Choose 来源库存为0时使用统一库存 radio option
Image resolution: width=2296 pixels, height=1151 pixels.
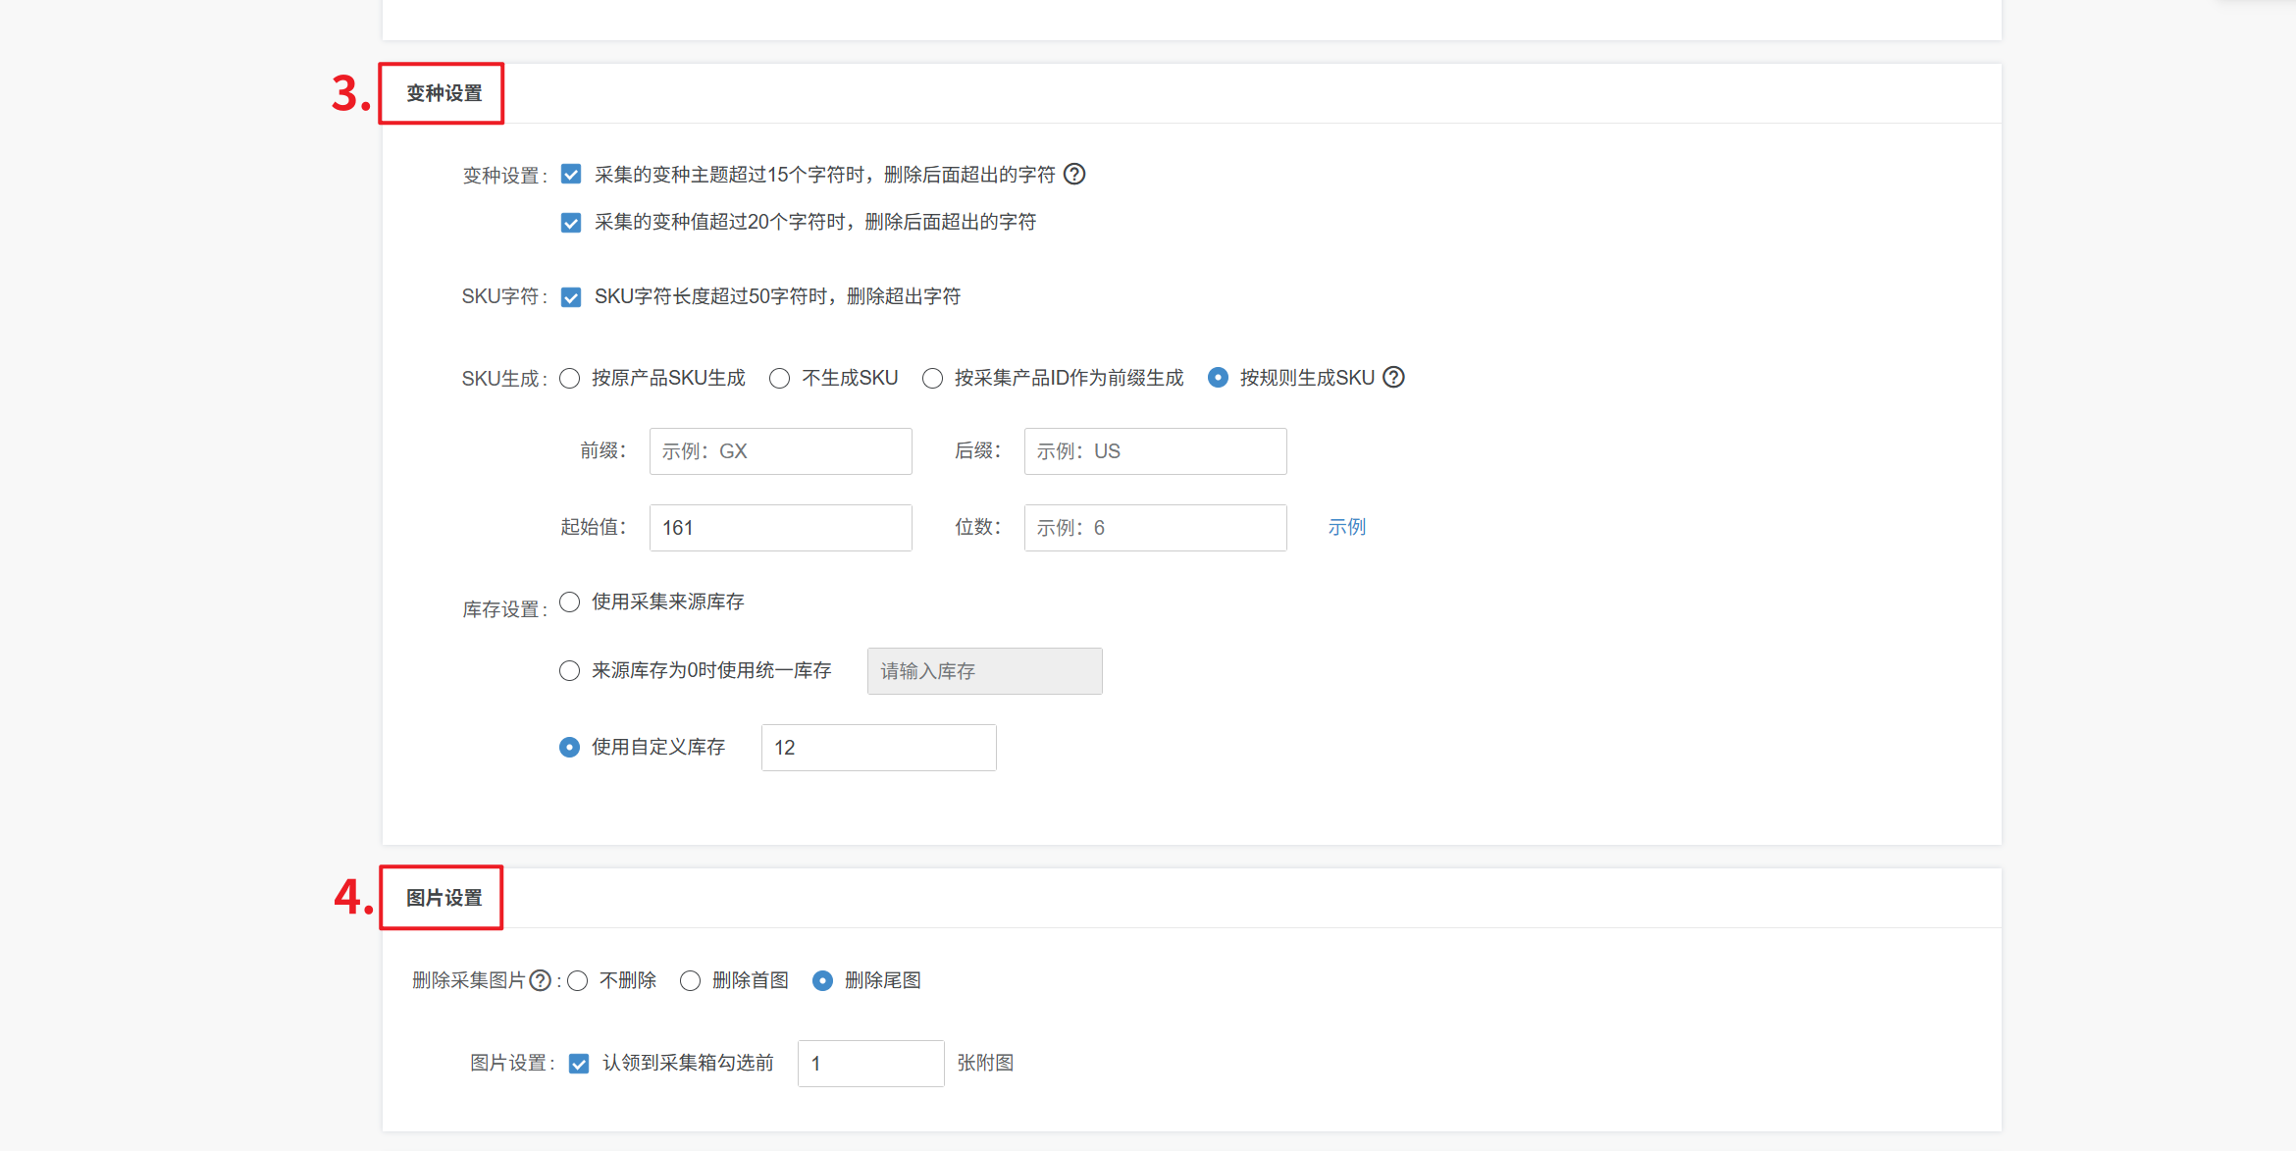[x=570, y=671]
